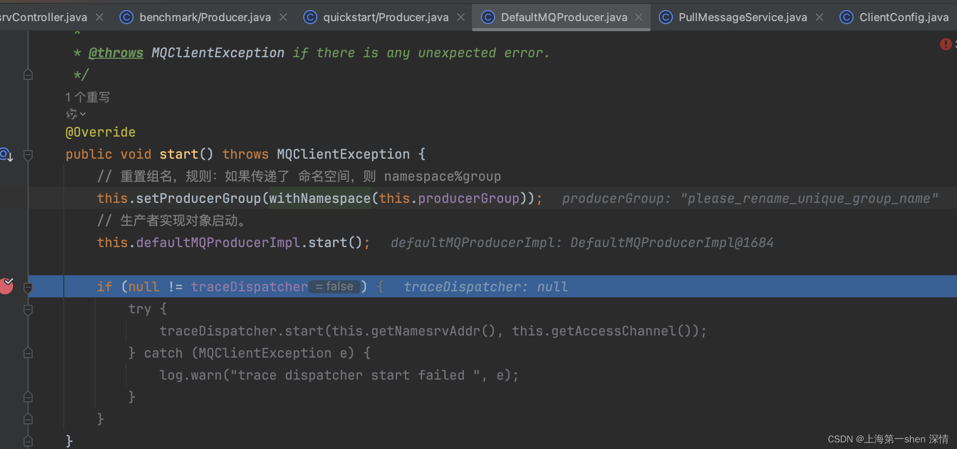Click the log.warn statement
Screen dimensions: 957x449
339,375
